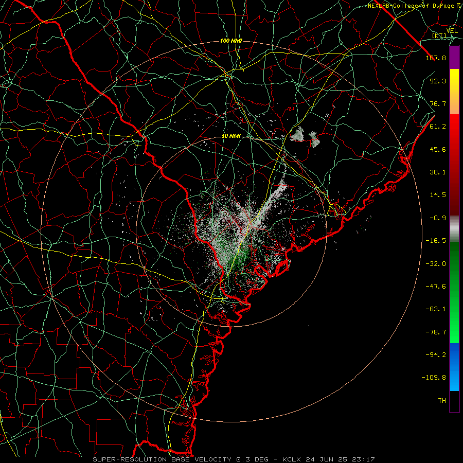The image size is (463, 463).
Task: Select the 61.2 velocity scale value
Action: (x=438, y=127)
